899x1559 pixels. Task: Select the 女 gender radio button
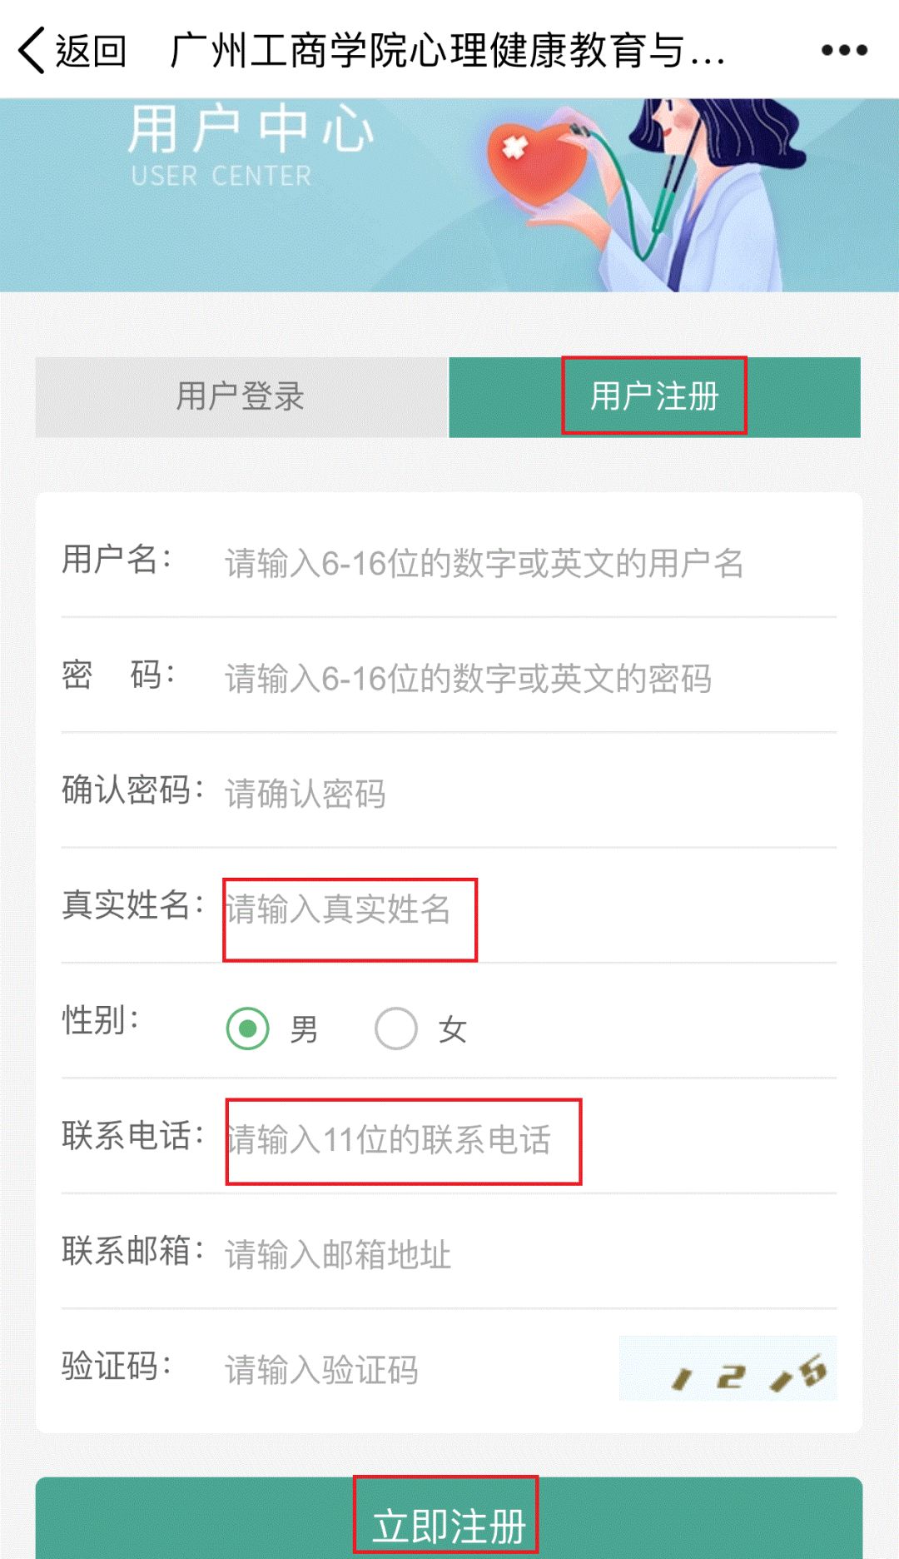pyautogui.click(x=396, y=1029)
